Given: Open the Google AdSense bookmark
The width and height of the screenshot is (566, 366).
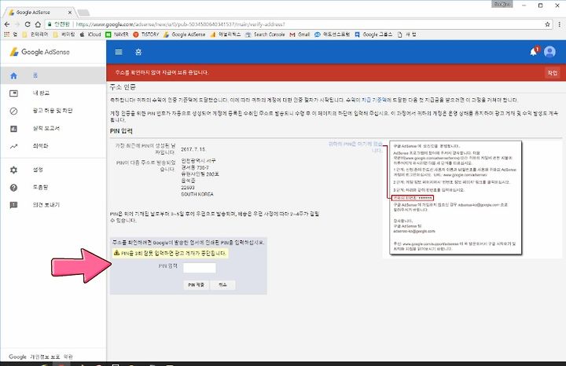Looking at the screenshot, I should [x=185, y=35].
